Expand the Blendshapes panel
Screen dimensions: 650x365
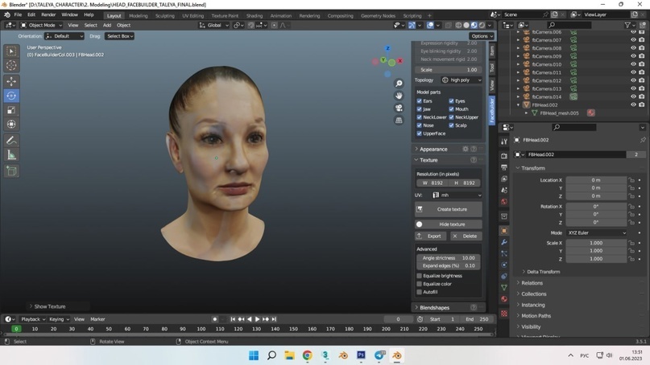click(x=434, y=307)
